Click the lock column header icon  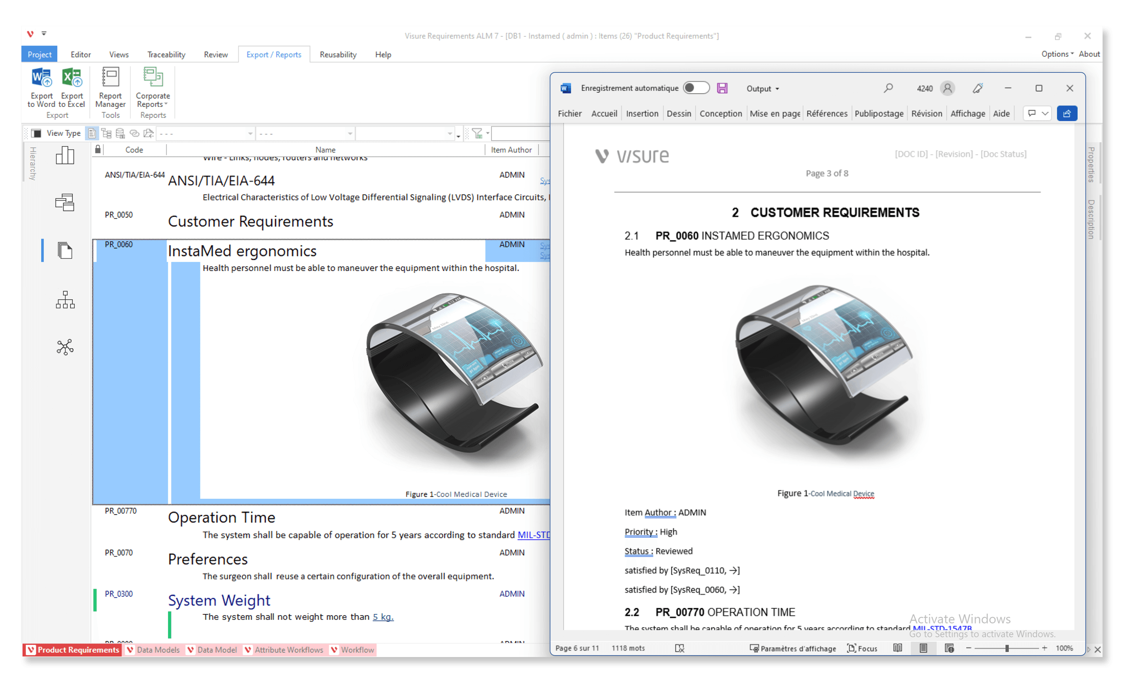click(98, 149)
